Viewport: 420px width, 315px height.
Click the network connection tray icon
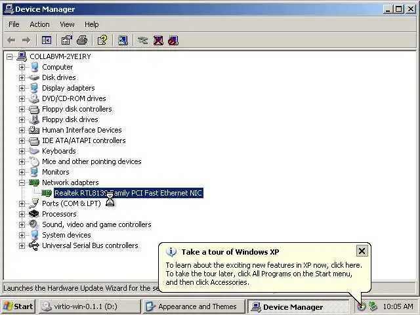(x=373, y=306)
